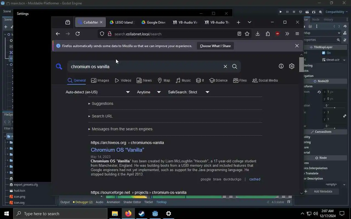The height and width of the screenshot is (219, 351).
Task: Adjust rotation slider in Transform
Action: point(335,108)
